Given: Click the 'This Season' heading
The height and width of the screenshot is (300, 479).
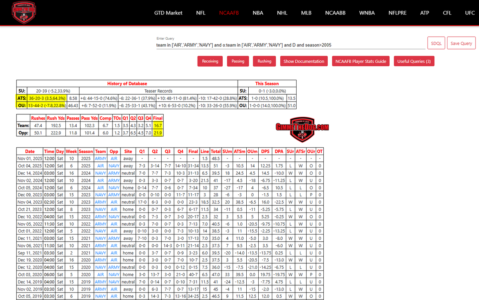Looking at the screenshot, I should (x=267, y=83).
